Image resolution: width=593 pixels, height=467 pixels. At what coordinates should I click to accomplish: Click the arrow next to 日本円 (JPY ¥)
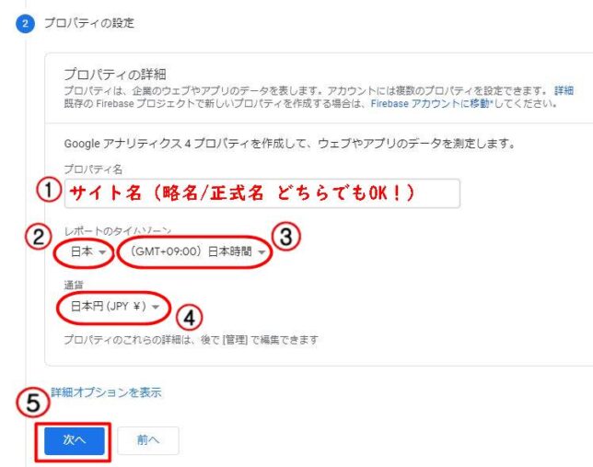pos(156,308)
